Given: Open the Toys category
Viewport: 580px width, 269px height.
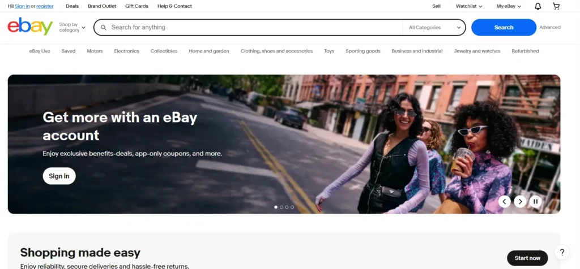Looking at the screenshot, I should (329, 51).
